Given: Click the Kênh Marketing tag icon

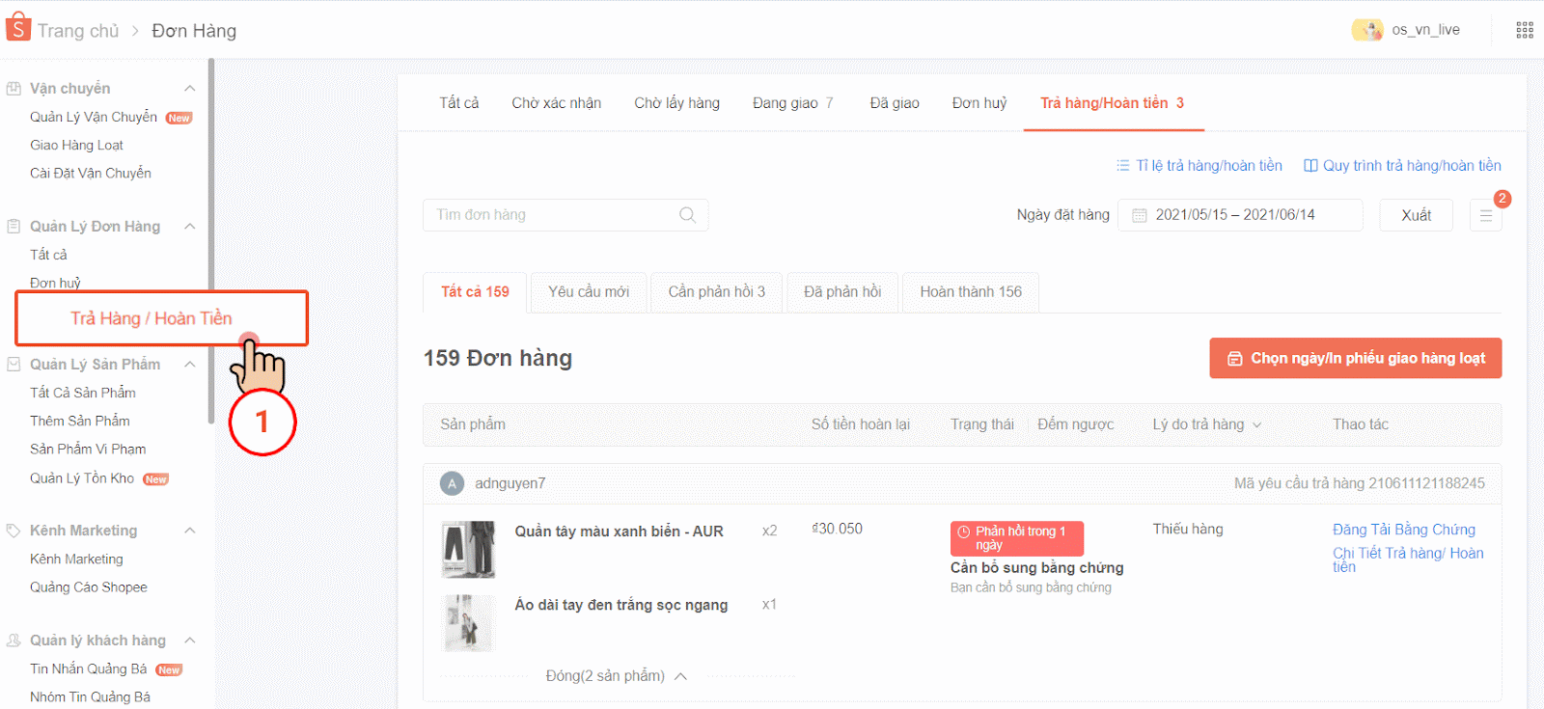Looking at the screenshot, I should 14,531.
